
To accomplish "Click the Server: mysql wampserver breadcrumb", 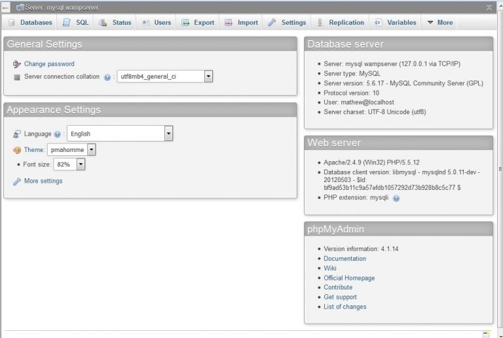I will pos(62,7).
